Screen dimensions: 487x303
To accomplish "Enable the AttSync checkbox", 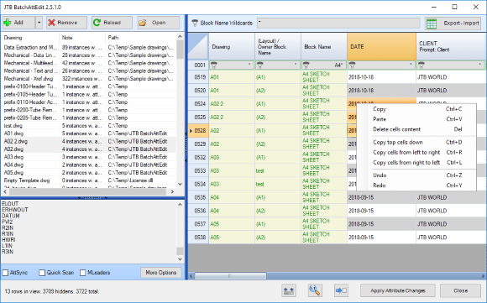I will 5,273.
